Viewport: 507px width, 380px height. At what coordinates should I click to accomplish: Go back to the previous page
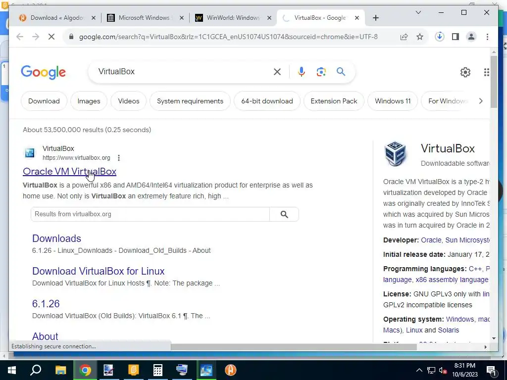tap(20, 37)
